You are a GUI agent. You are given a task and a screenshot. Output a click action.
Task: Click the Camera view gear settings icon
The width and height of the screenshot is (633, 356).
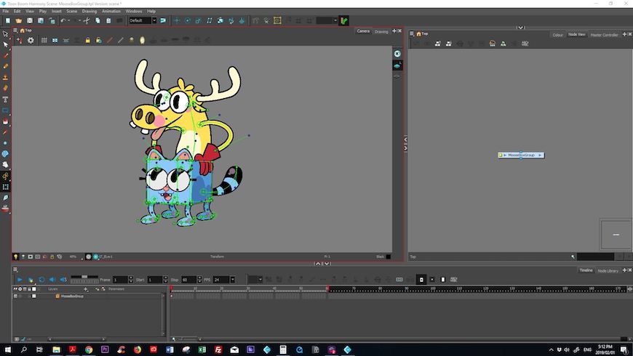[31, 40]
